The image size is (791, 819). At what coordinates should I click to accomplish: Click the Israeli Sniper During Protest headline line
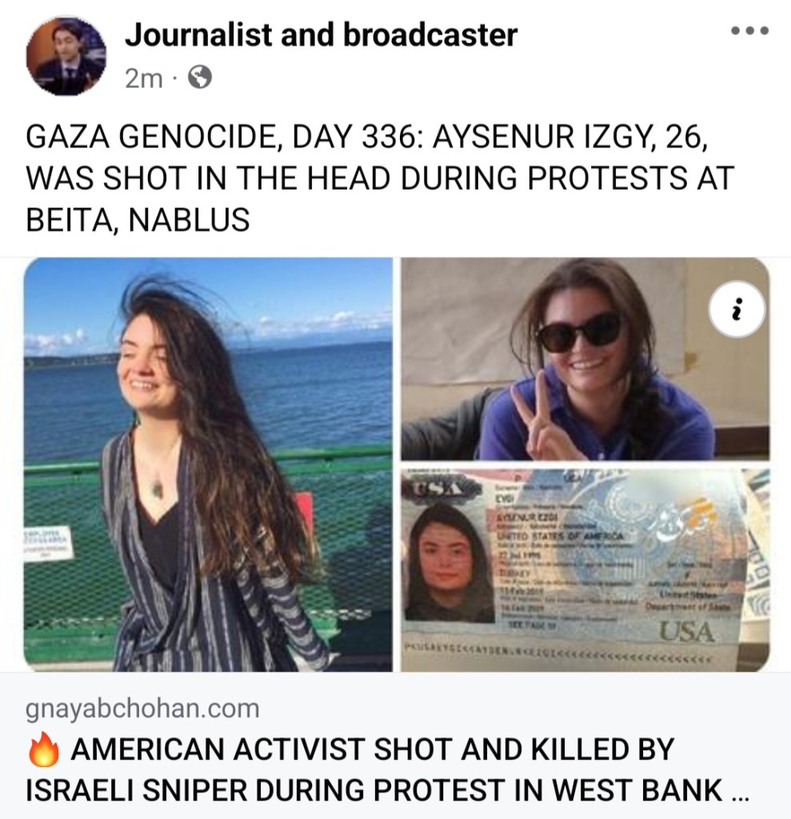374,789
